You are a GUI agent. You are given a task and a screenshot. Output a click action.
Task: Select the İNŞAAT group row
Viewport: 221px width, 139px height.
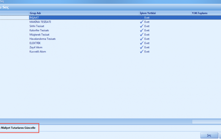(34, 18)
